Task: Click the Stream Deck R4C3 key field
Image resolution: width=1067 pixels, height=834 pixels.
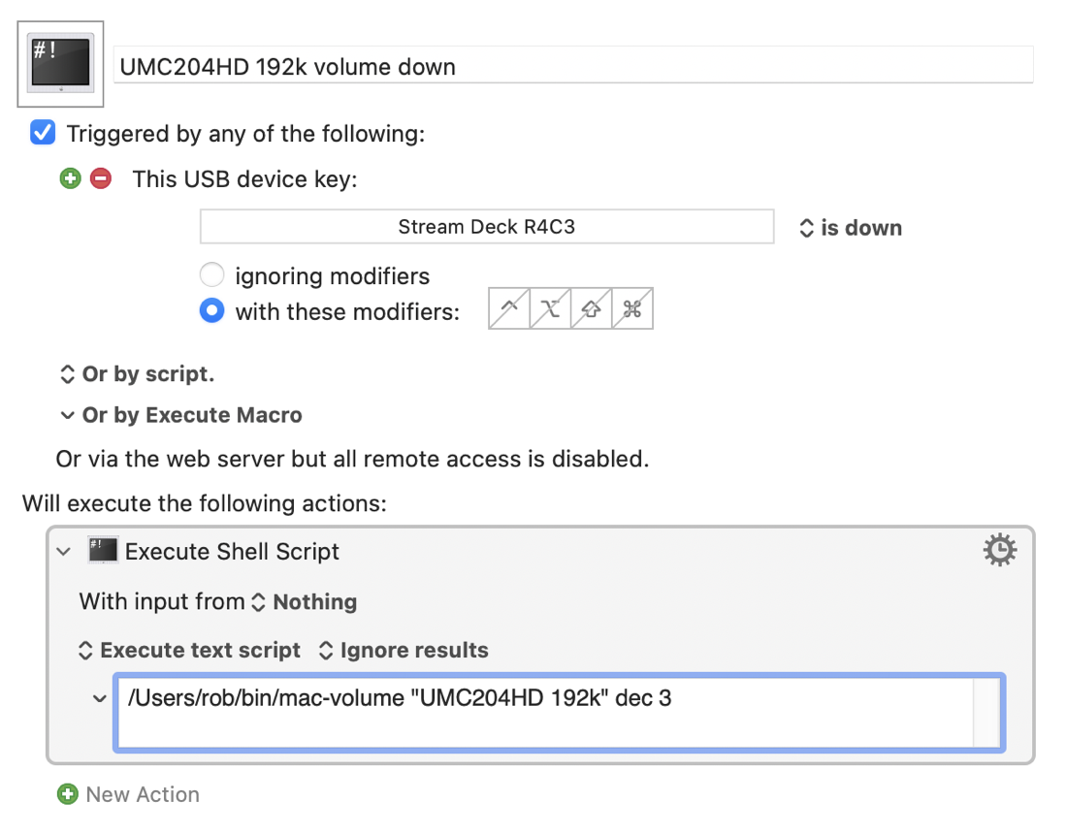Action: tap(487, 227)
